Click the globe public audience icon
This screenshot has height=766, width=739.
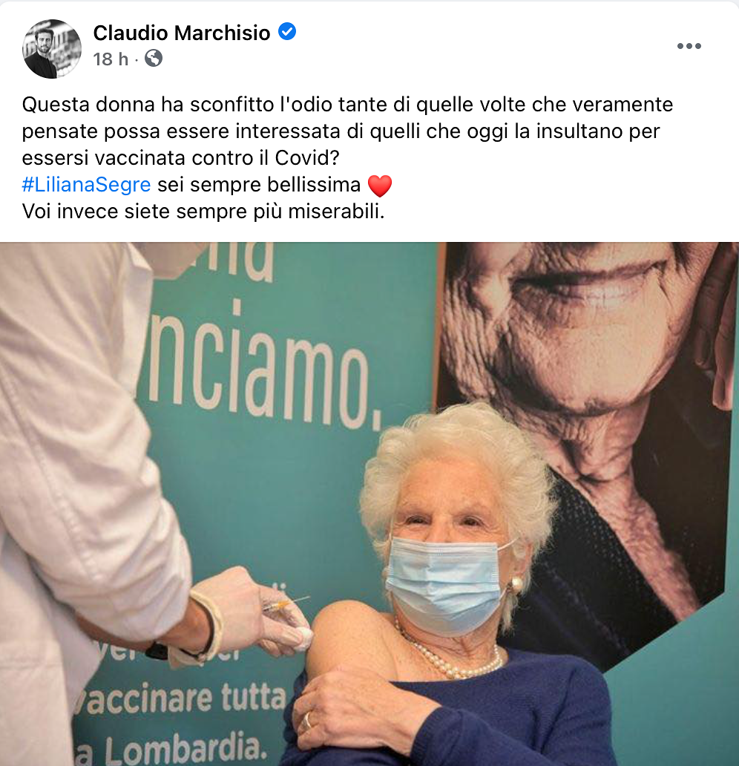(x=154, y=58)
